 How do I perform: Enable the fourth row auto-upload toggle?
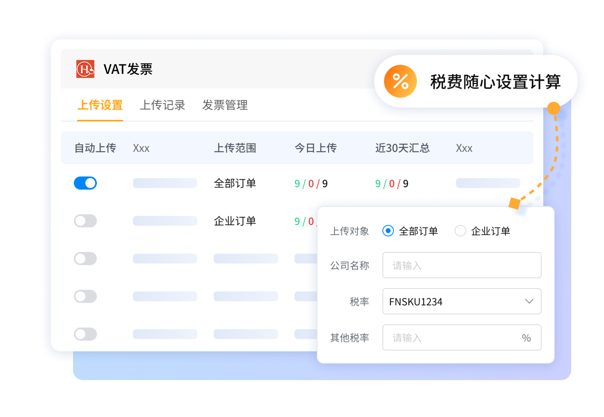[x=85, y=296]
